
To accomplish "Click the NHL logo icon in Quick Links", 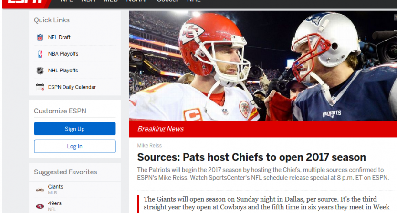I will [x=40, y=71].
